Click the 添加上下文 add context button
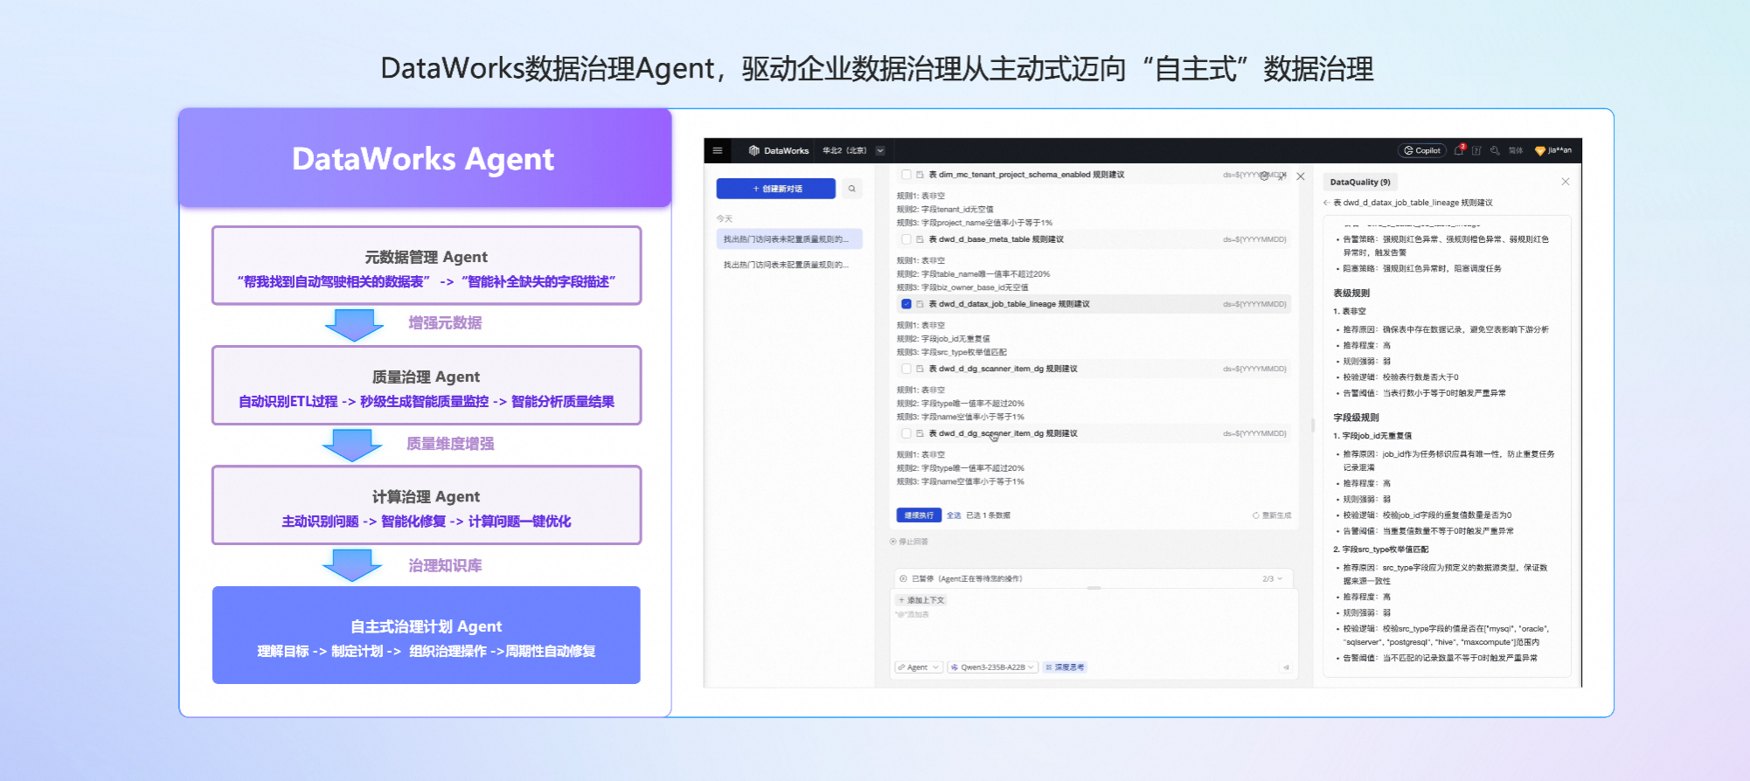Viewport: 1750px width, 781px height. [x=921, y=600]
